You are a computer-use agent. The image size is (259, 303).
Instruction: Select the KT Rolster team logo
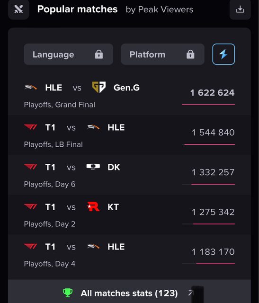[x=93, y=206]
